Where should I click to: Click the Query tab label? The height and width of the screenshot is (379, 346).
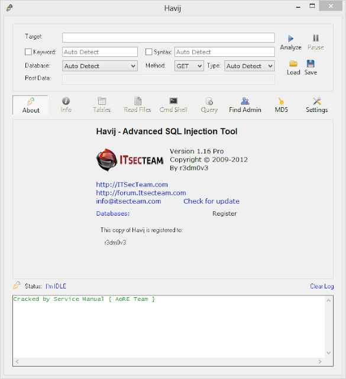pos(209,110)
